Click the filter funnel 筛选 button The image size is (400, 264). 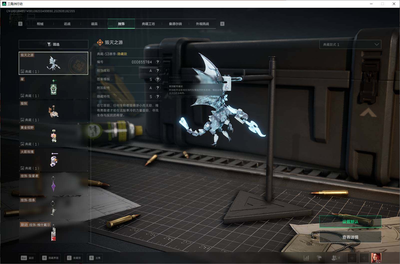click(x=53, y=44)
